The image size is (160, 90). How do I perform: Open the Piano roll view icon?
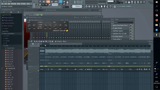coord(89,6)
